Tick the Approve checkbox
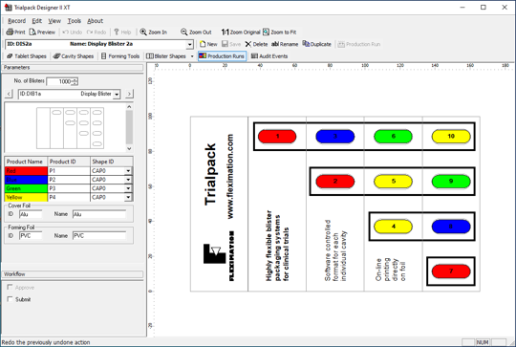 10,287
